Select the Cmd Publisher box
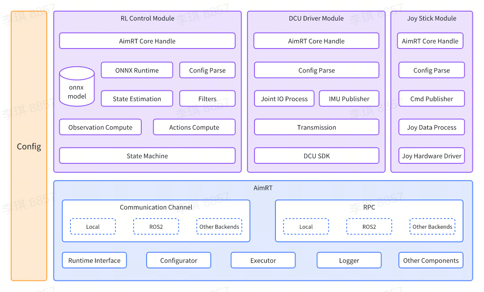The height and width of the screenshot is (292, 484). 431,99
